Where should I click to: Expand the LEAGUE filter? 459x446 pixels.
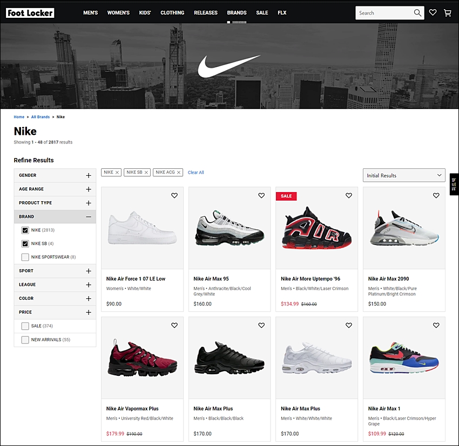click(55, 285)
